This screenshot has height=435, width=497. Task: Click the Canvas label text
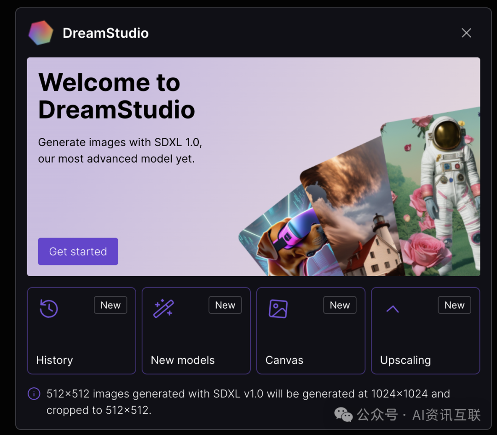[x=284, y=360]
